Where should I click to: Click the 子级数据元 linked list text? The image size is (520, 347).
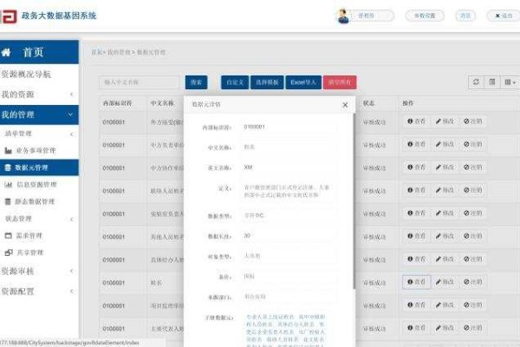point(285,331)
